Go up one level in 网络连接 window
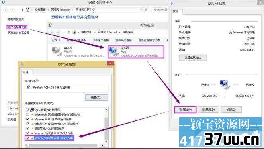Screen dimensions: 264x149 pyautogui.click(x=69, y=32)
